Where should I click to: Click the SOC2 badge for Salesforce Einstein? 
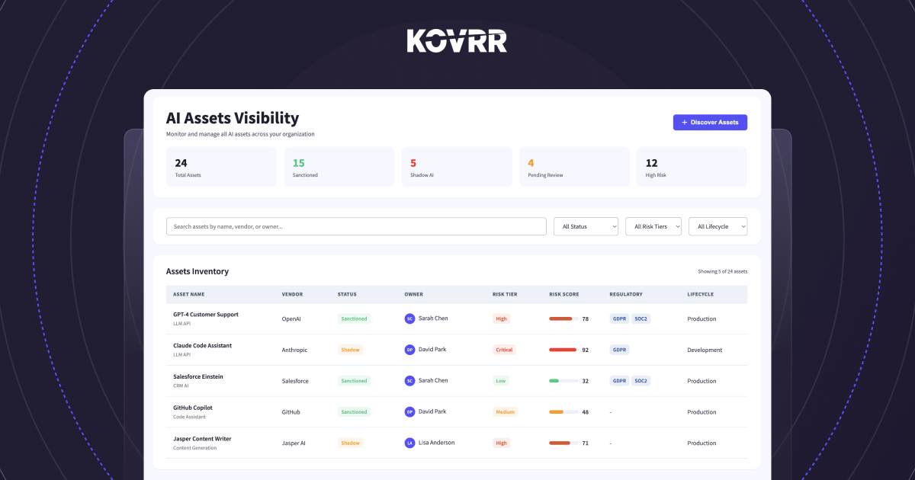640,380
